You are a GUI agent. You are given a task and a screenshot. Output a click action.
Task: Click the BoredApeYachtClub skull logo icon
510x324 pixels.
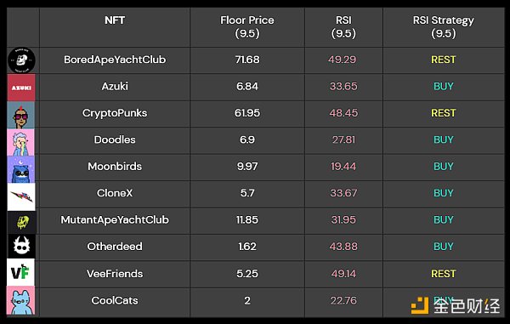tap(21, 60)
